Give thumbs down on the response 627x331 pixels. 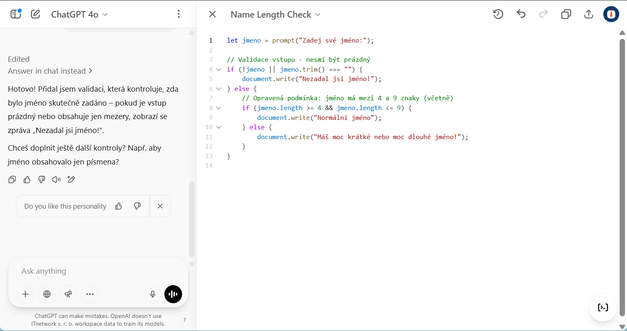(x=41, y=179)
